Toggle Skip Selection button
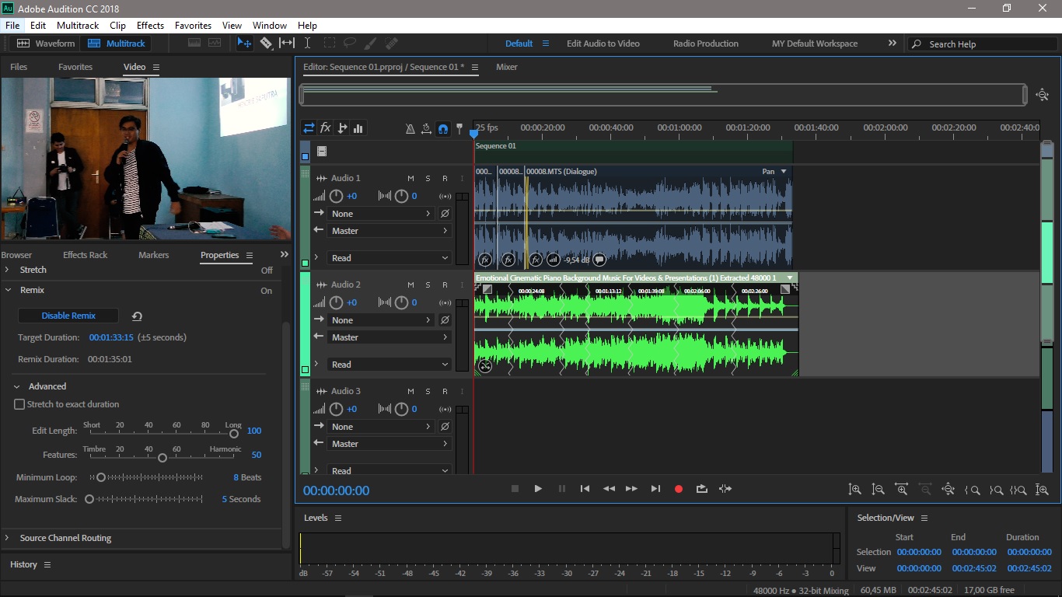This screenshot has height=597, width=1062. click(x=725, y=489)
